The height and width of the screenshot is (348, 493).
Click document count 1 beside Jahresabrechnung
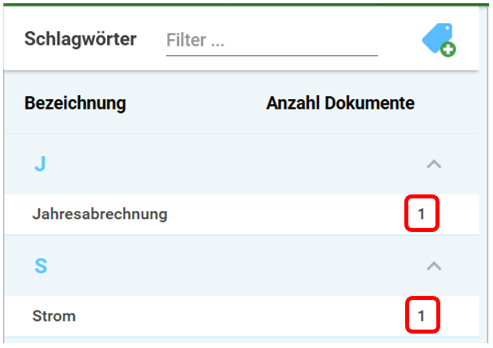[421, 214]
